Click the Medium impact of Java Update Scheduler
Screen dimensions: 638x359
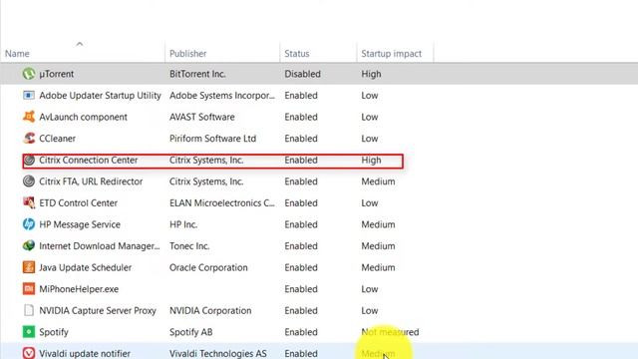(x=378, y=267)
